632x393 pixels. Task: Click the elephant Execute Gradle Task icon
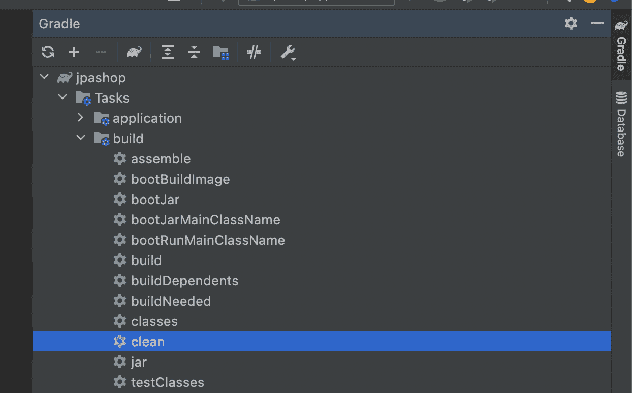coord(134,52)
